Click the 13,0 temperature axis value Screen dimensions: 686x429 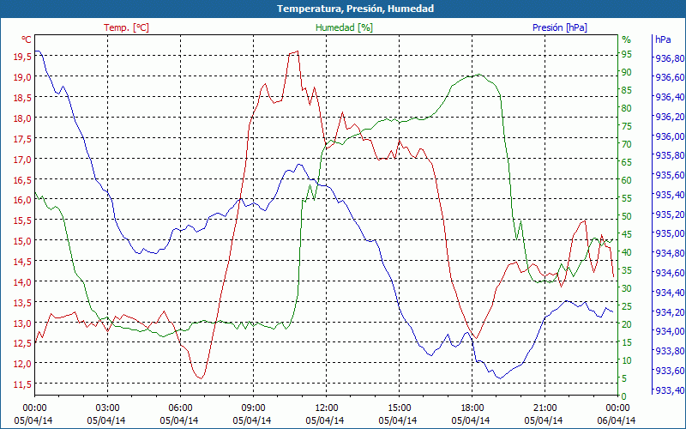(22, 323)
